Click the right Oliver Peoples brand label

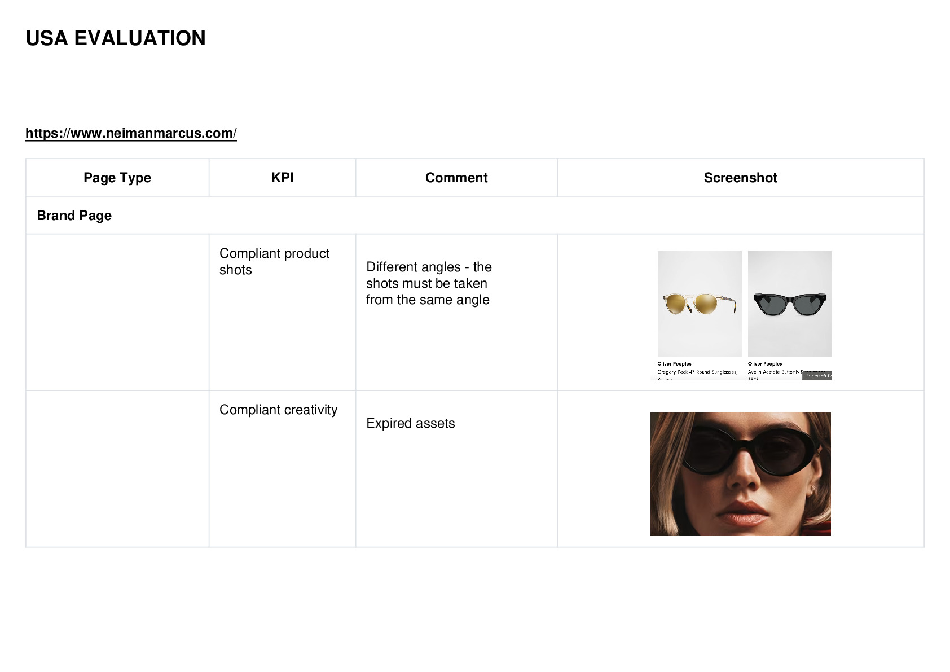765,364
